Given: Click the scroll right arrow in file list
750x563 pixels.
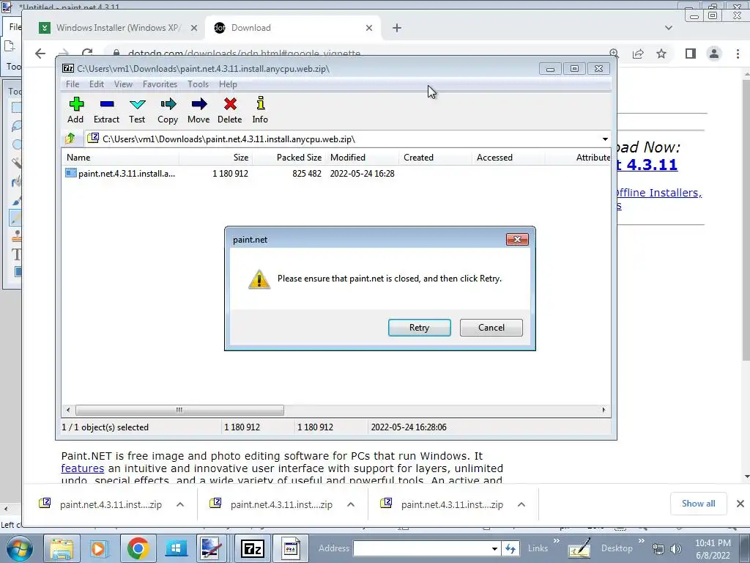Looking at the screenshot, I should click(x=604, y=411).
